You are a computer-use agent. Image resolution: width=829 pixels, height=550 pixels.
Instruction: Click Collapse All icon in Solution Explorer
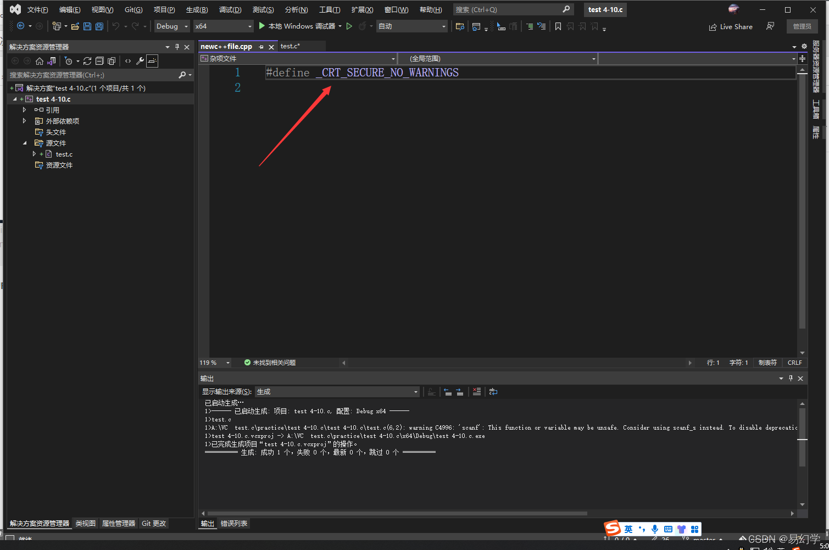[x=99, y=61]
